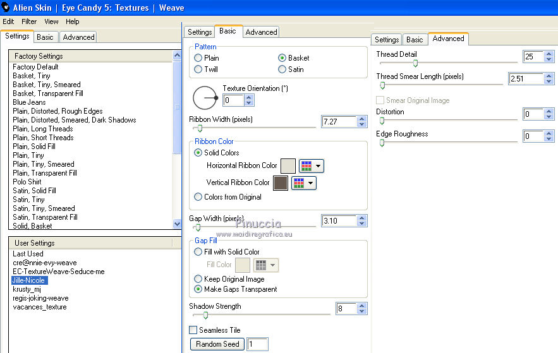Open the Edit menu
This screenshot has width=558, height=353.
coord(8,21)
